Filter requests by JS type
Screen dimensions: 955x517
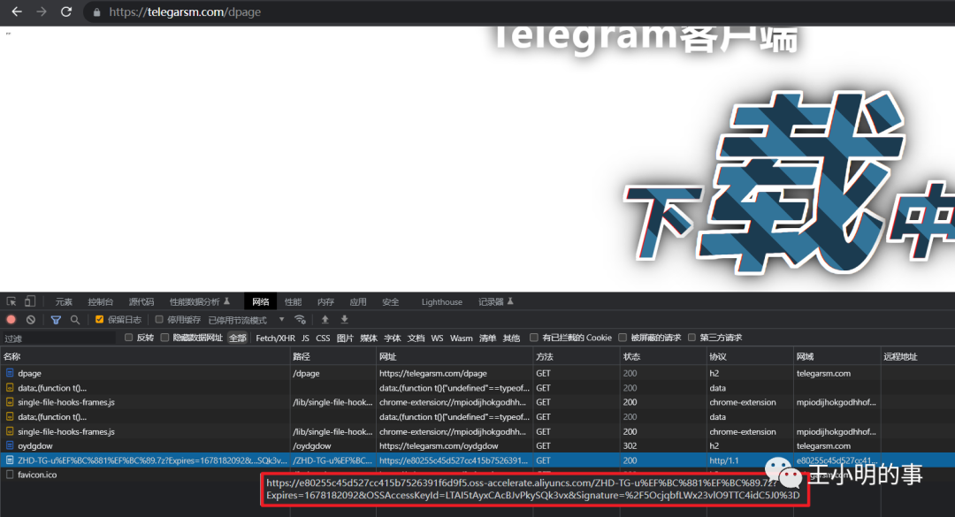point(305,338)
